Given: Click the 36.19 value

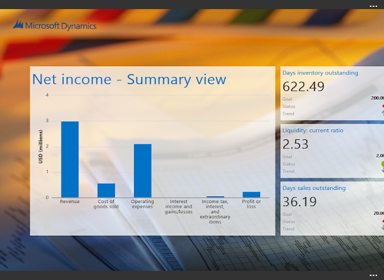Looking at the screenshot, I should pyautogui.click(x=299, y=202).
